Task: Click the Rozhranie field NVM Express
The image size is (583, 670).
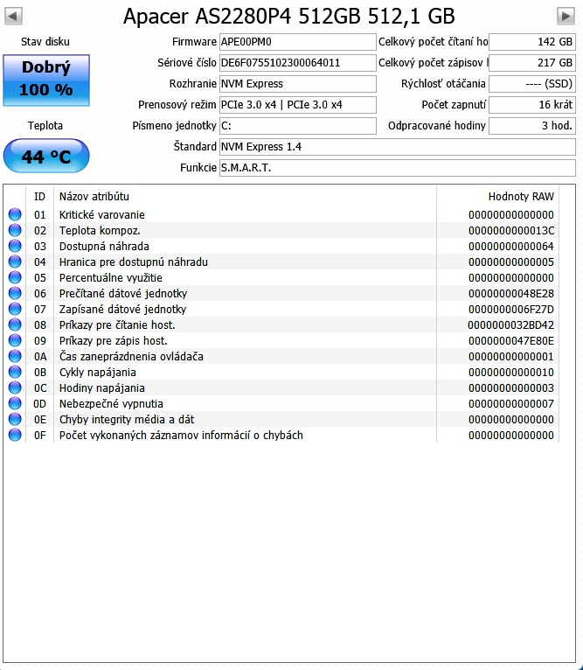Action: (x=298, y=84)
